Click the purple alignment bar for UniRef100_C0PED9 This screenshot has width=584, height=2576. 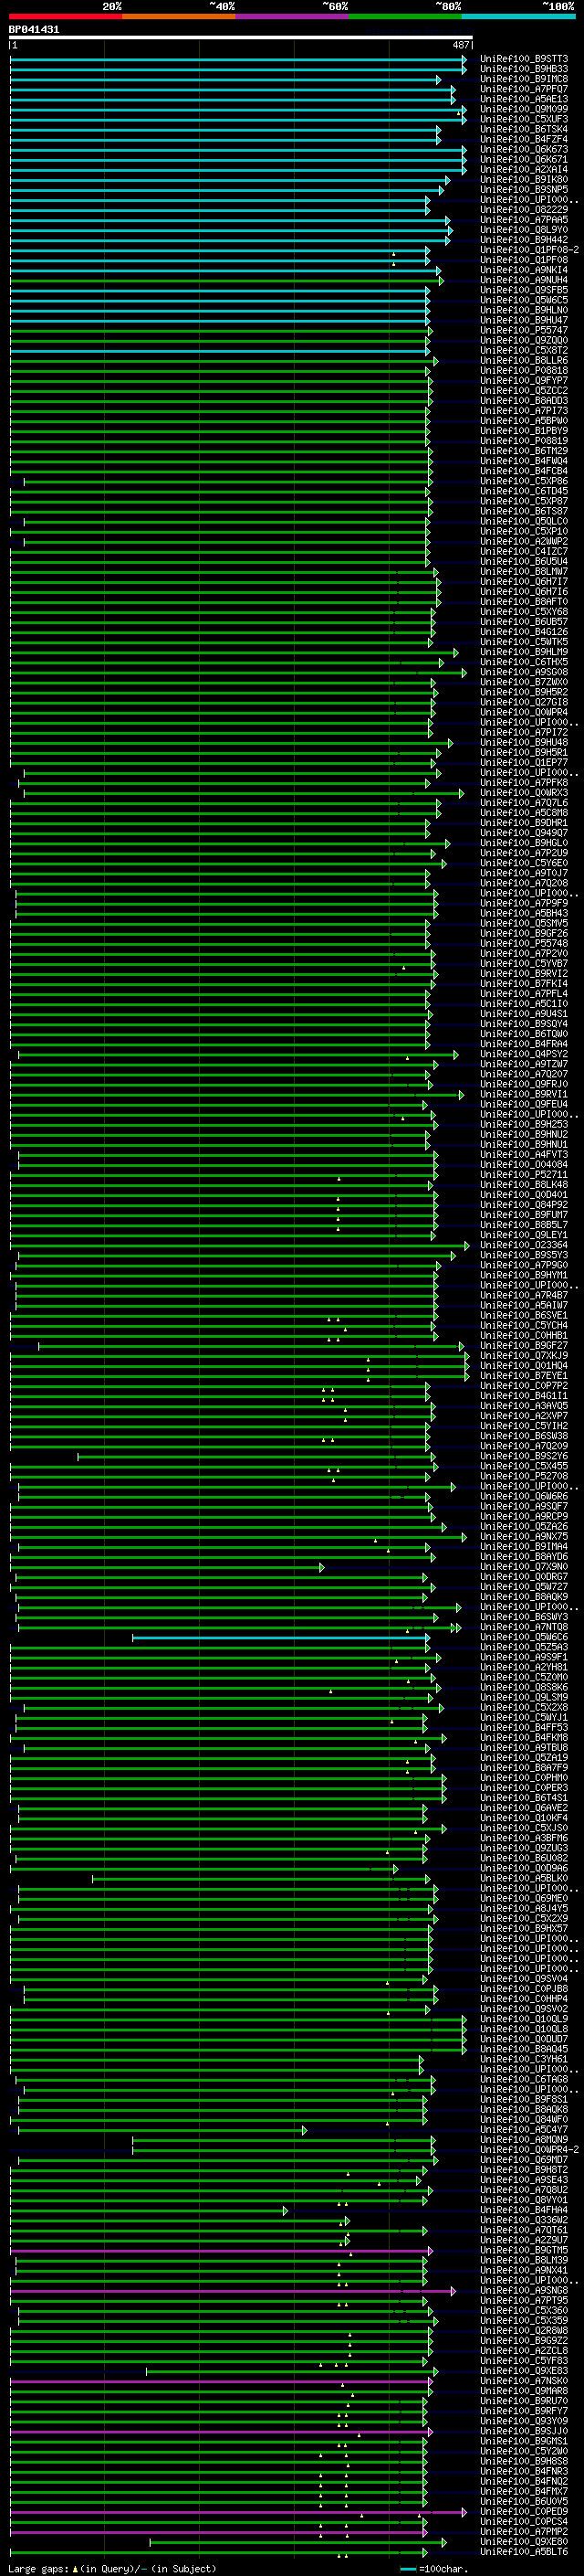point(237,2511)
